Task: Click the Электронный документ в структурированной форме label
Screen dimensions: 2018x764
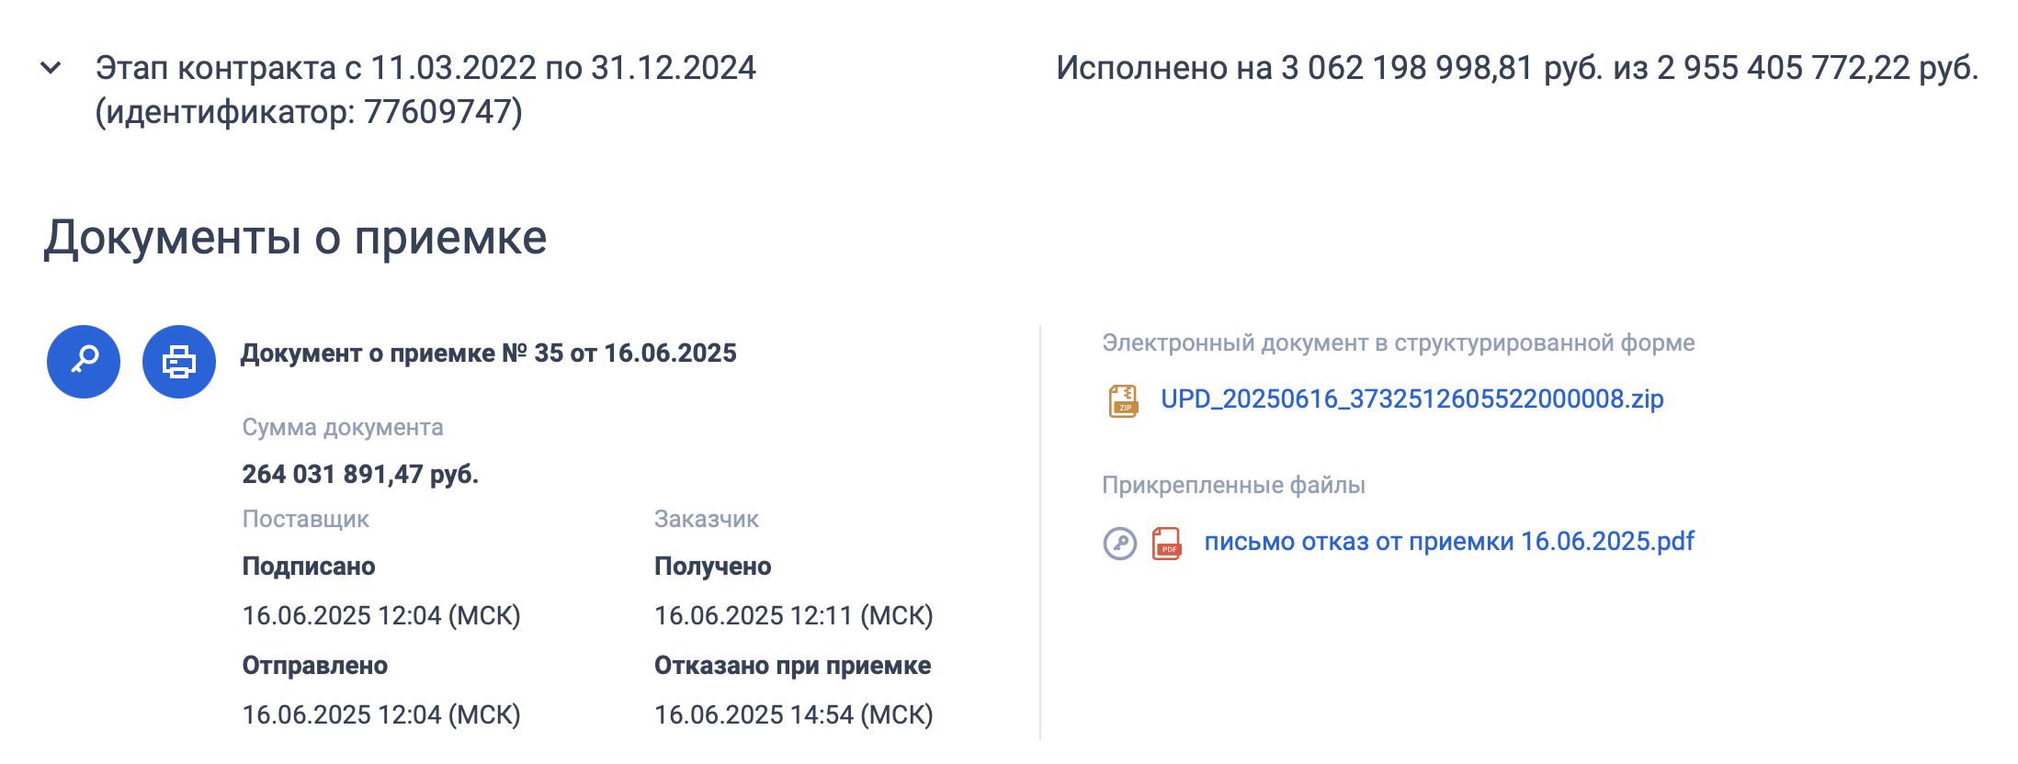Action: click(x=1398, y=343)
